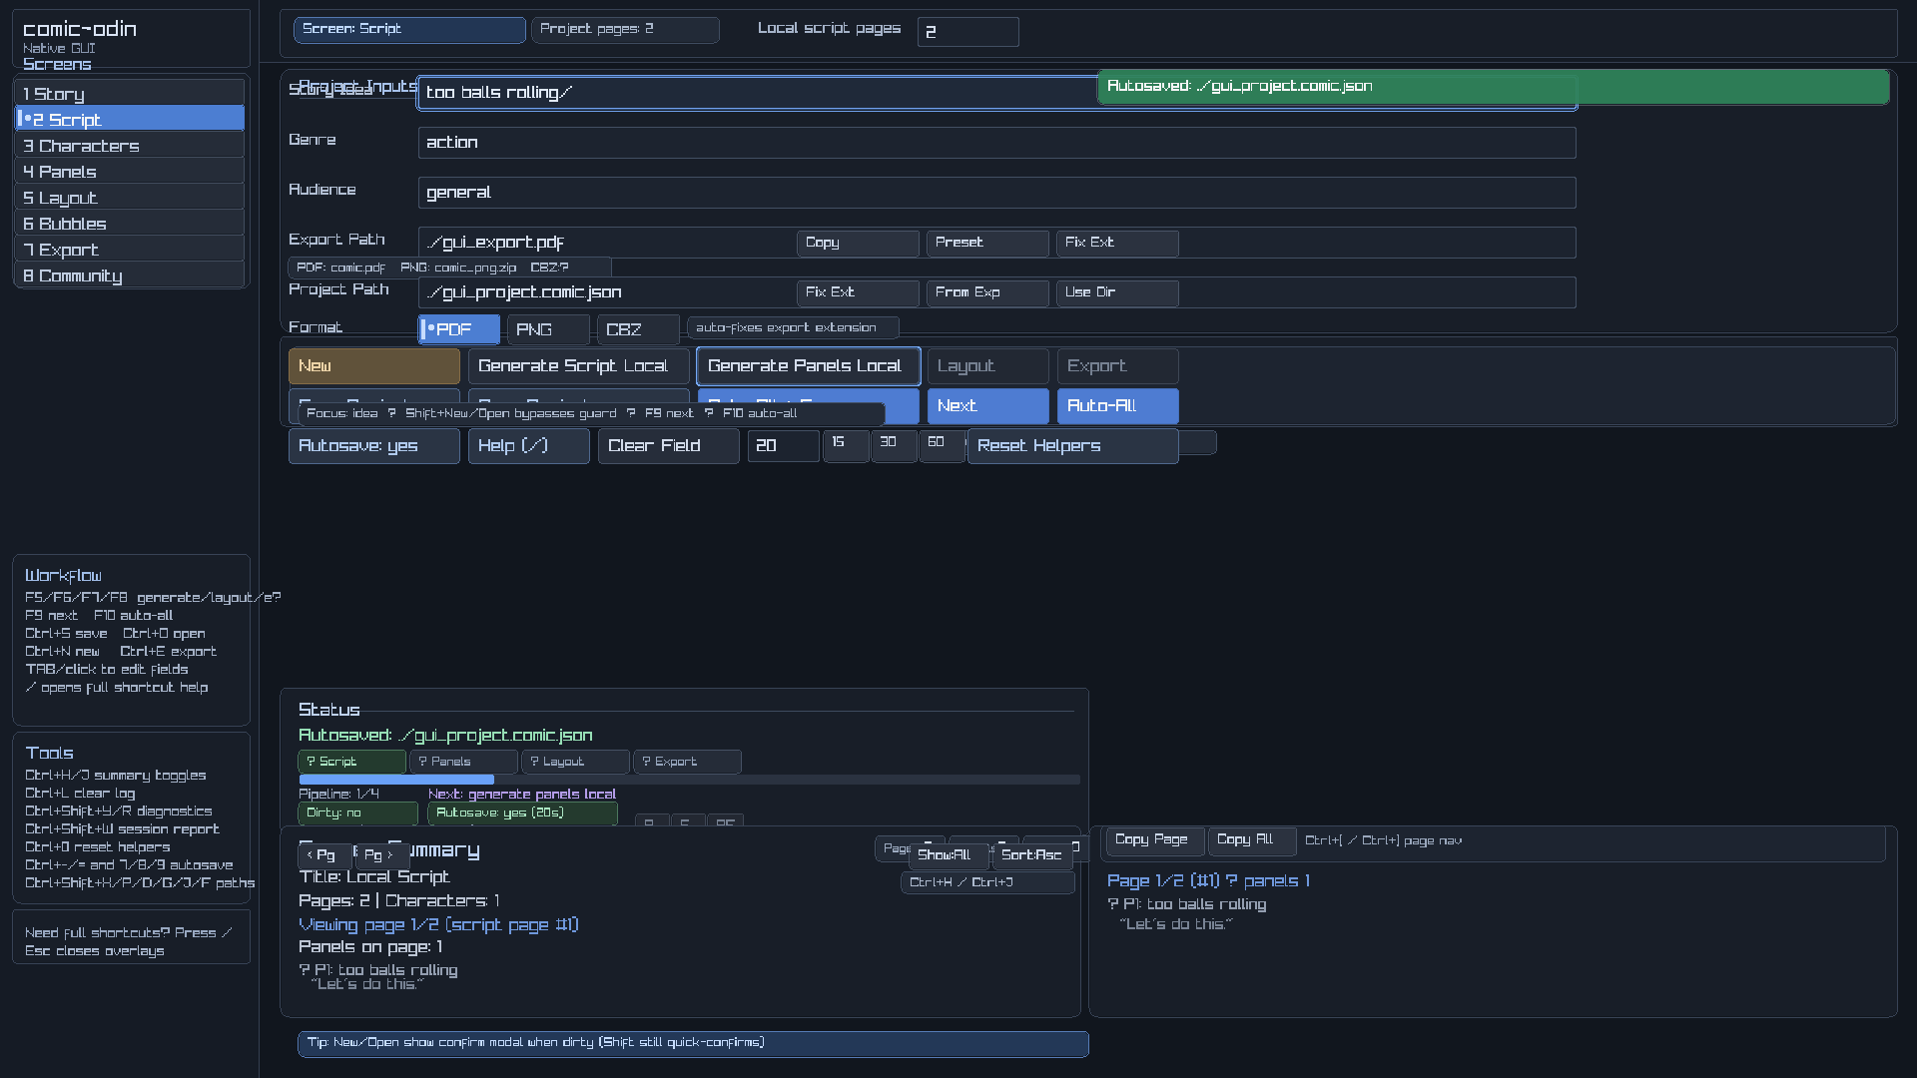Set autosave interval preset to 30
Screen dimensions: 1917x1078
pyautogui.click(x=894, y=444)
